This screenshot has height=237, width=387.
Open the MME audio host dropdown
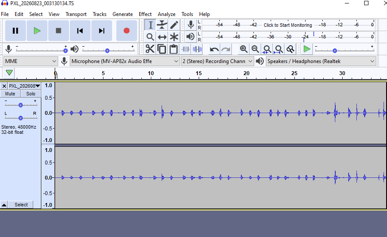pyautogui.click(x=31, y=61)
